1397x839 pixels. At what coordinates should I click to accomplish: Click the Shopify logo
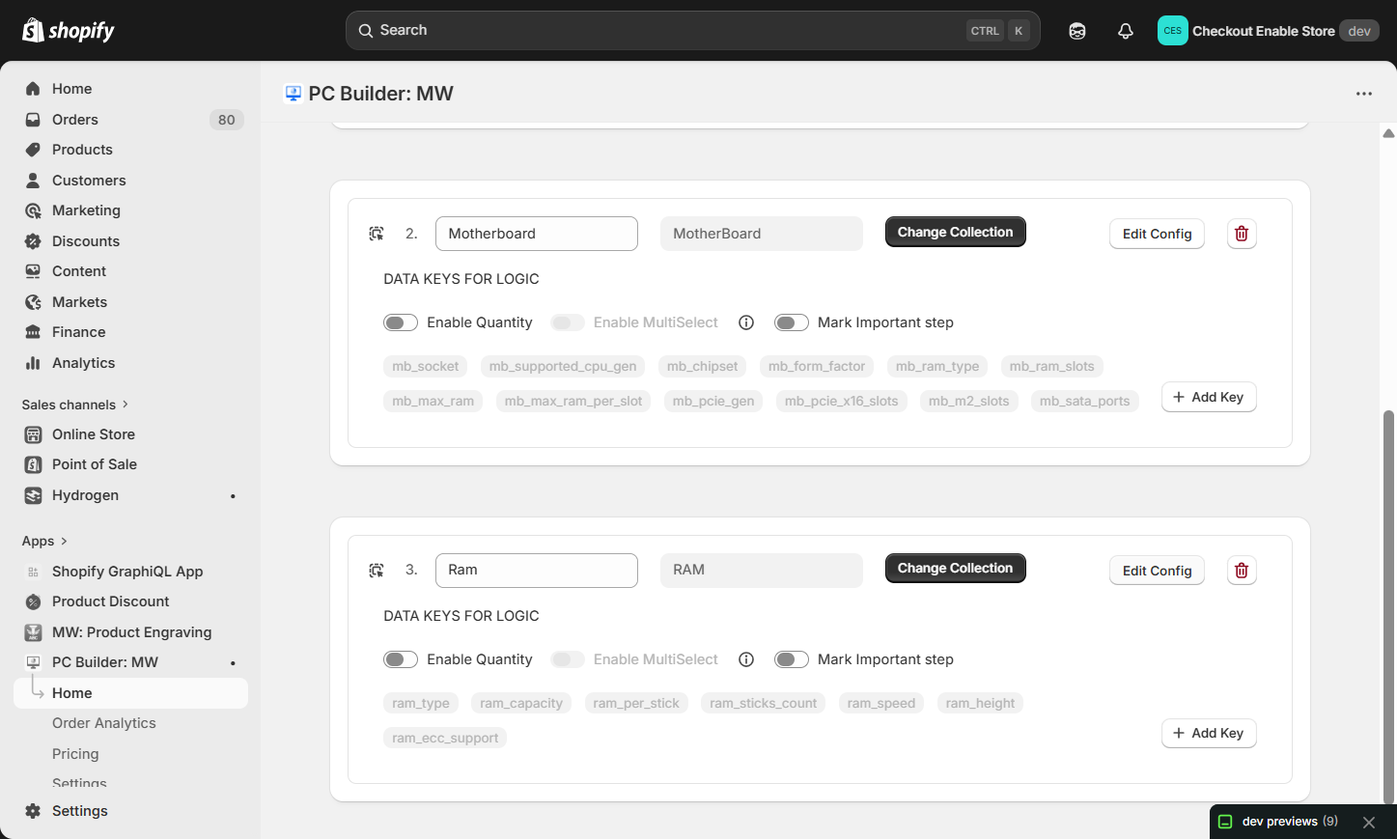[x=68, y=31]
